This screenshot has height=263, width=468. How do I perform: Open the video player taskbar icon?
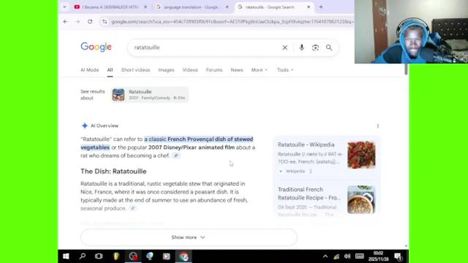tap(166, 256)
